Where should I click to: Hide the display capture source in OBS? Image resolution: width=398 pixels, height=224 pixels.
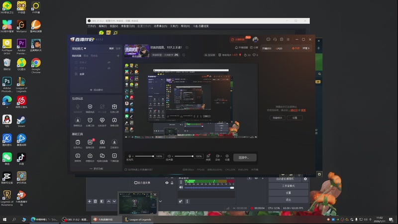pyautogui.click(x=167, y=183)
